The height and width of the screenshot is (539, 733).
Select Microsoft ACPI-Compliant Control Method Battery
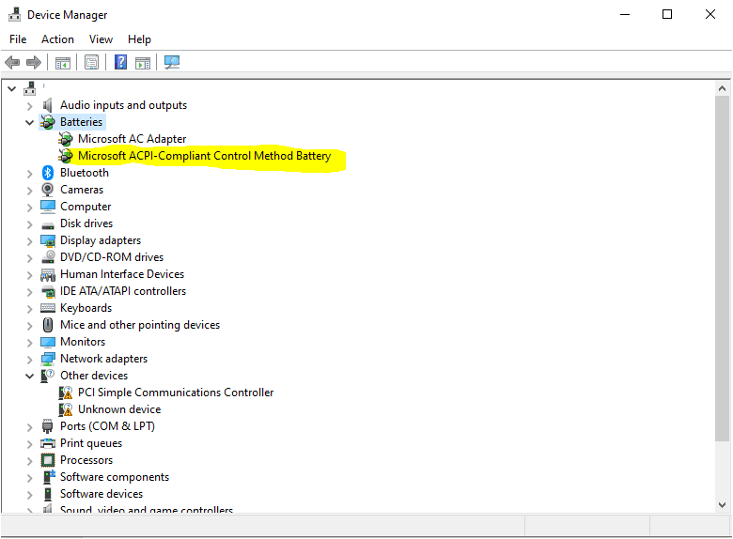click(x=204, y=156)
